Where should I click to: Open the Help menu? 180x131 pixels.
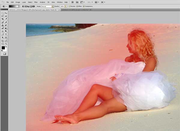[66, 2]
